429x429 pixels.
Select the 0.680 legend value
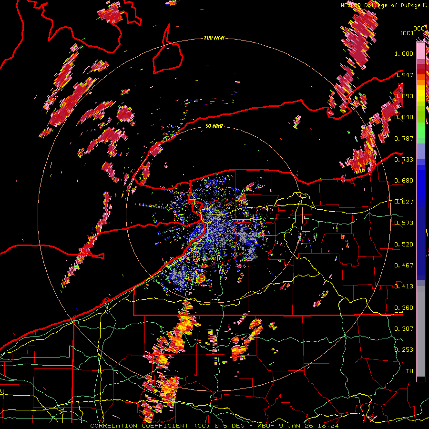[x=404, y=181]
